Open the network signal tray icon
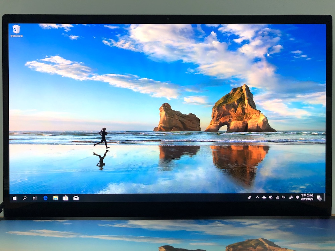 [277, 197]
